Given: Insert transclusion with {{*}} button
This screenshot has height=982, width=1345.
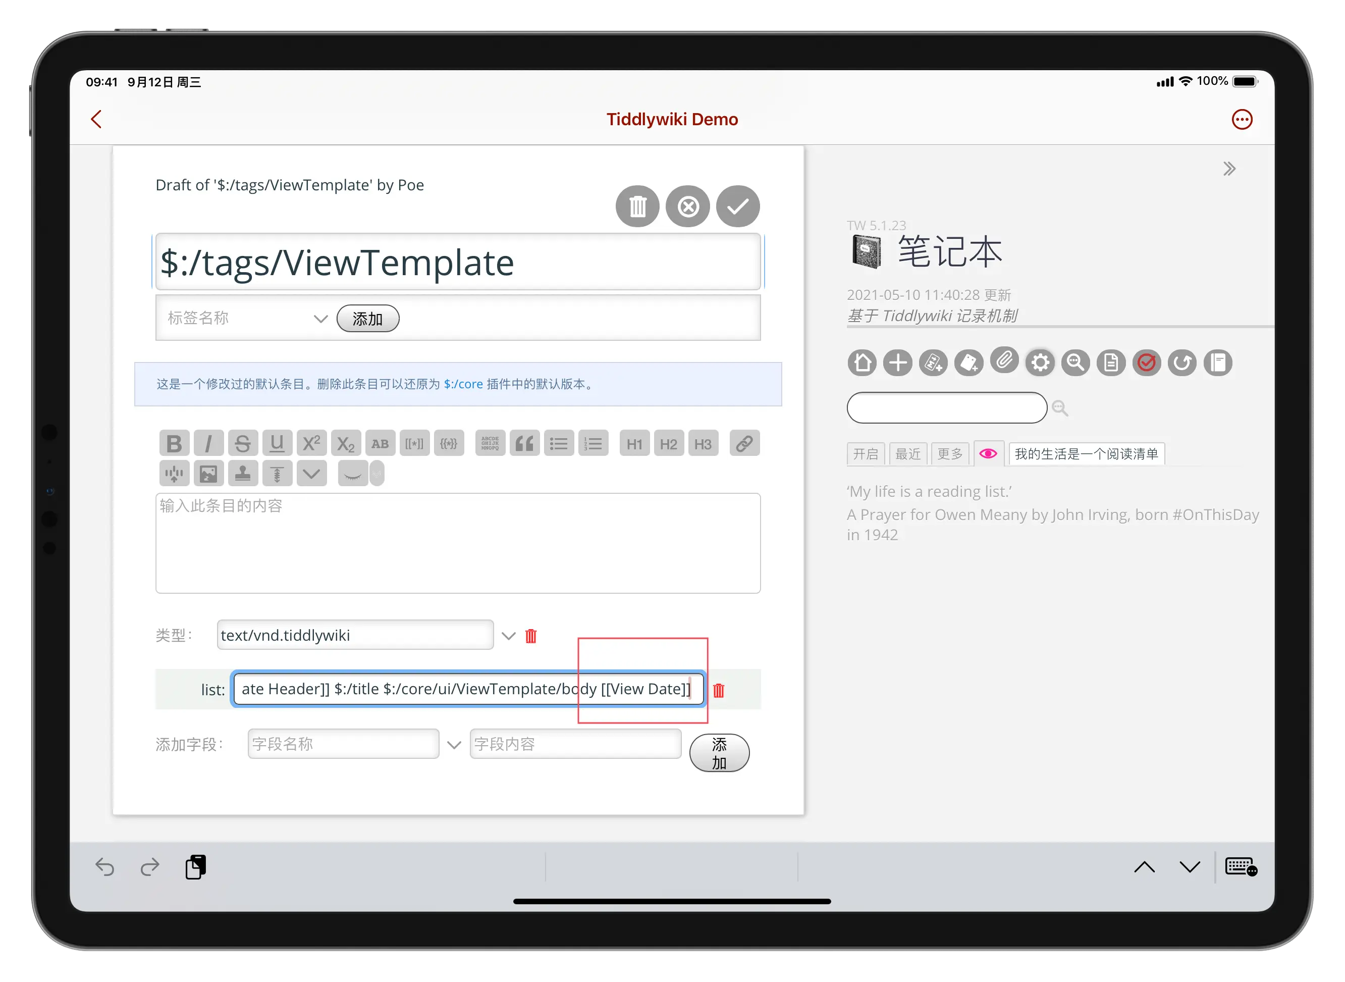Looking at the screenshot, I should 449,443.
